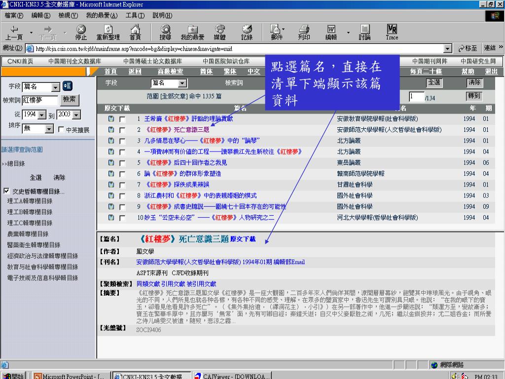Open the 到 2003 year dropdown
The image size is (505, 379).
point(76,114)
